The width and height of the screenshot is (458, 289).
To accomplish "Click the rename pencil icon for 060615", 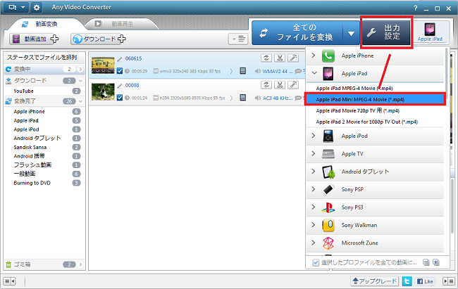I will coord(120,59).
